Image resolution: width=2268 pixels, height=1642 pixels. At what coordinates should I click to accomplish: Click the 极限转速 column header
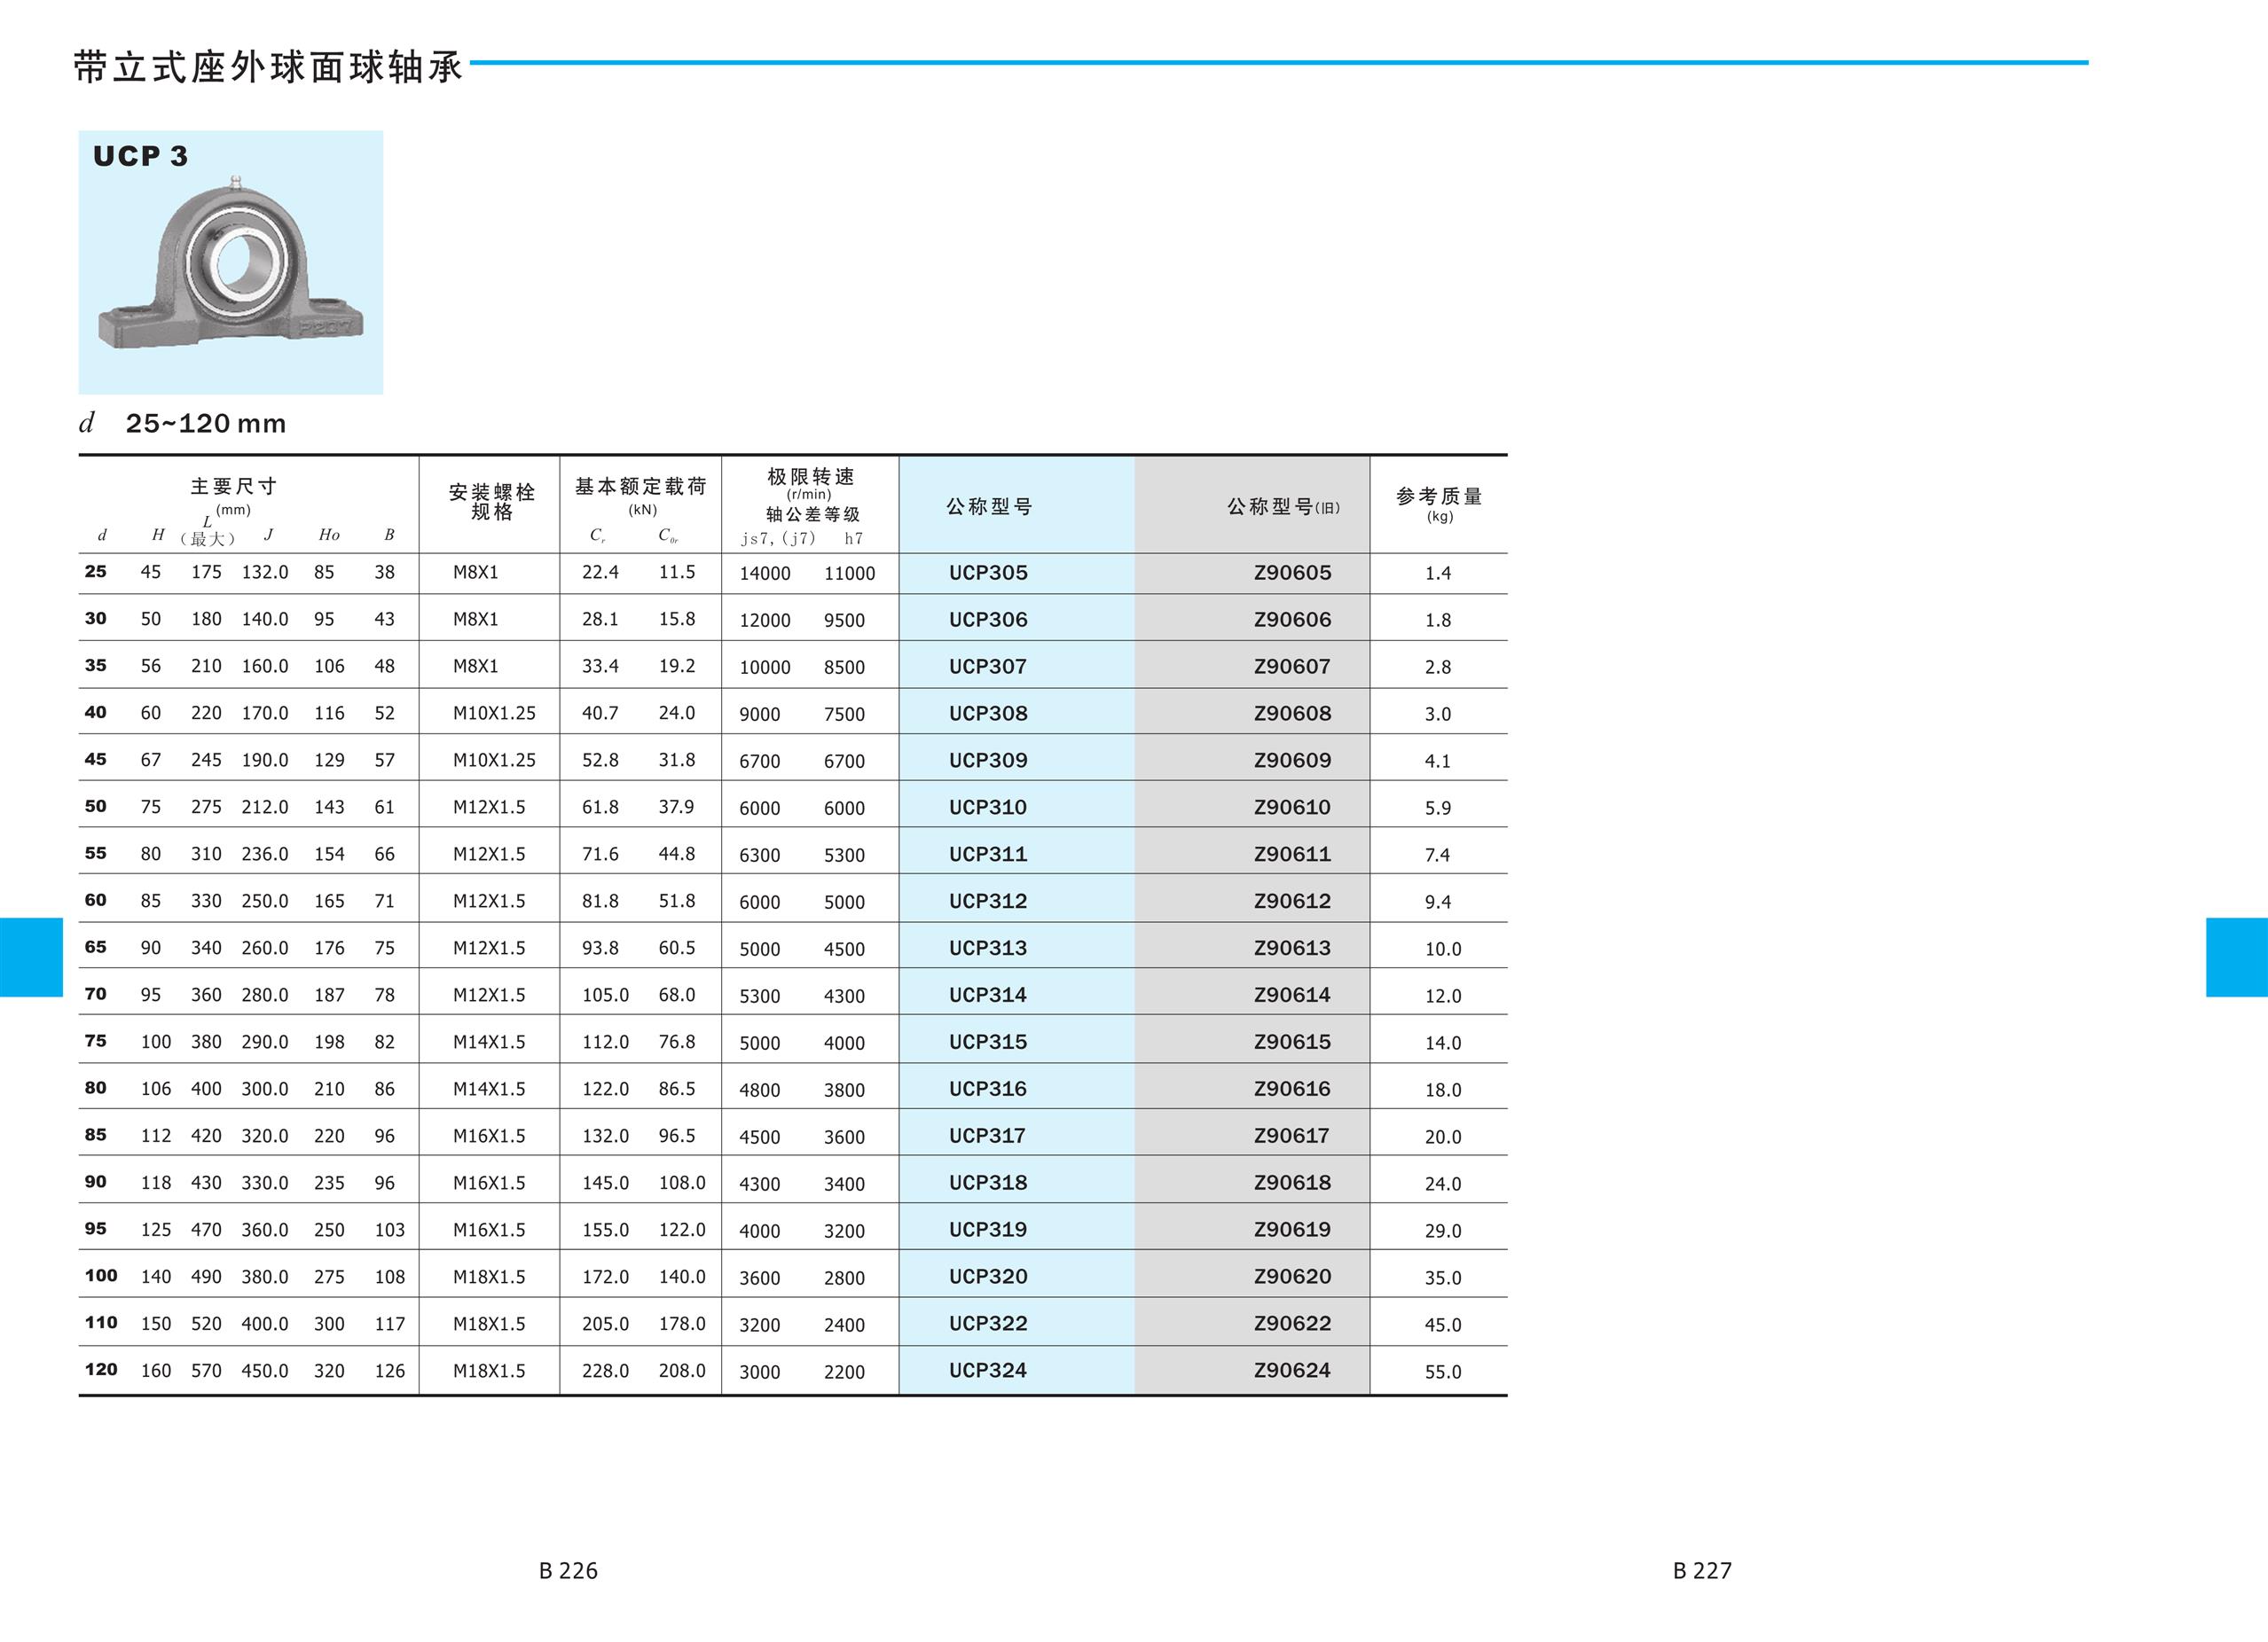810,478
